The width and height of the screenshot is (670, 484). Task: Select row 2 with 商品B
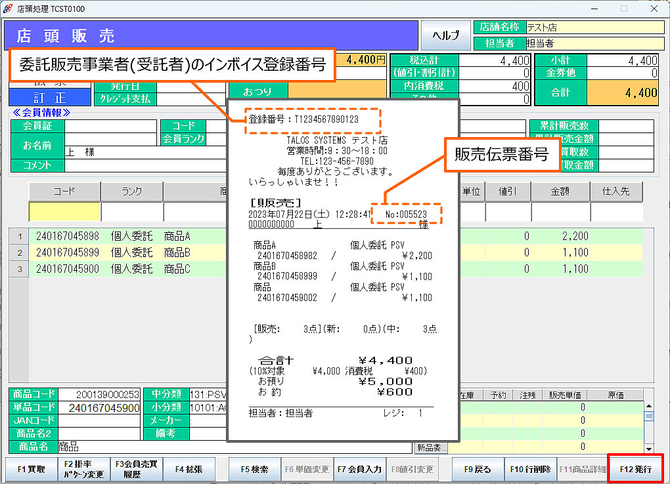[131, 252]
